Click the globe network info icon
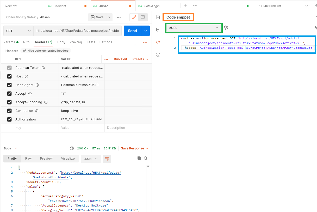Image resolution: width=317 pixels, height=212 pixels. coord(72,148)
